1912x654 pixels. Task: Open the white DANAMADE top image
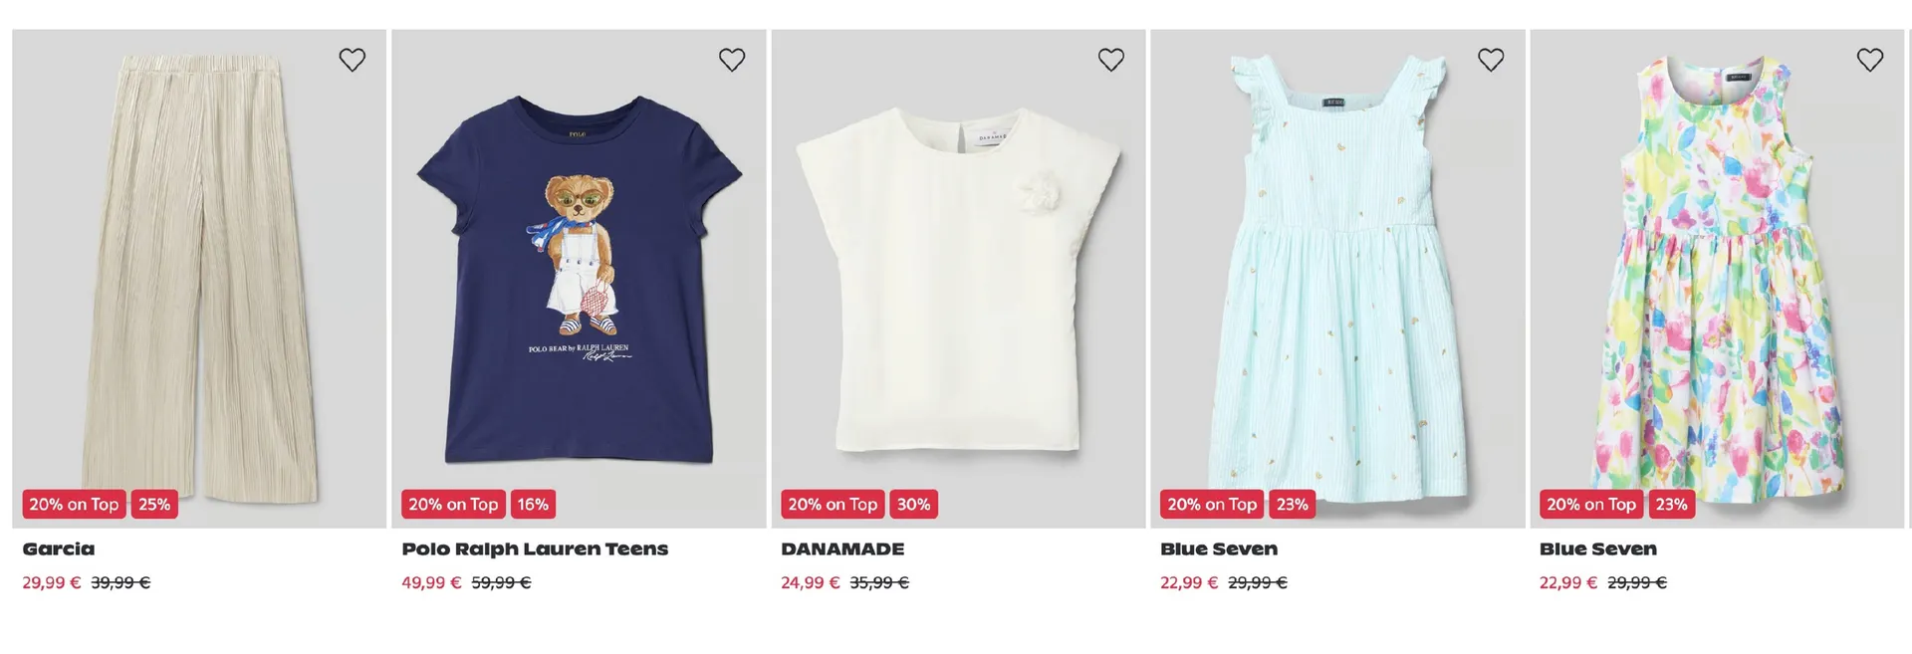coord(958,279)
